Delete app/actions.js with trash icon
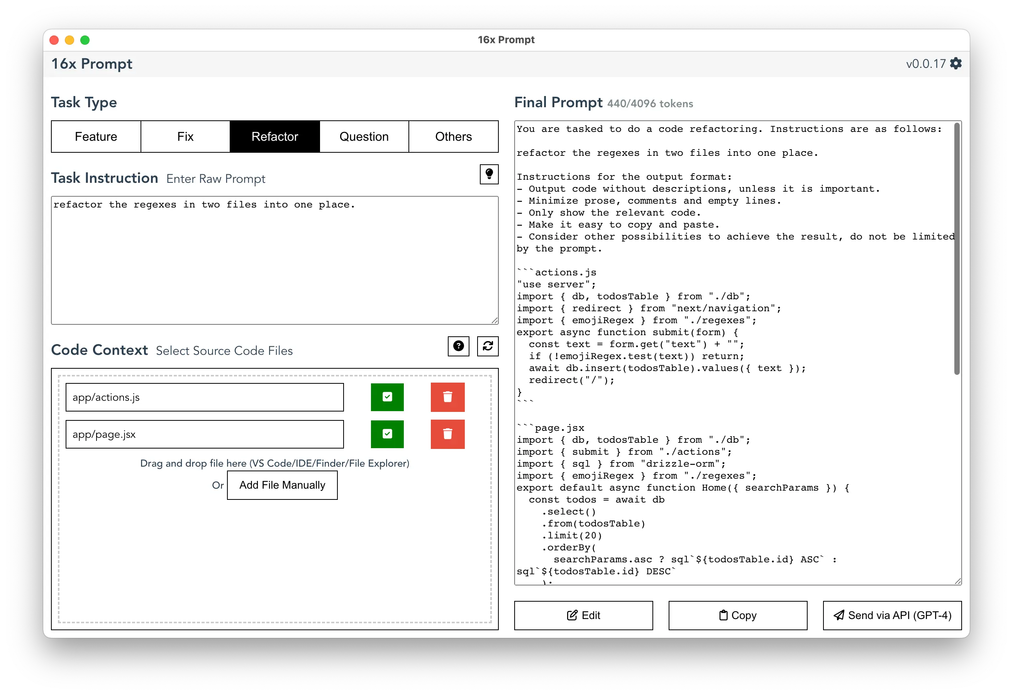This screenshot has width=1013, height=695. pyautogui.click(x=448, y=397)
